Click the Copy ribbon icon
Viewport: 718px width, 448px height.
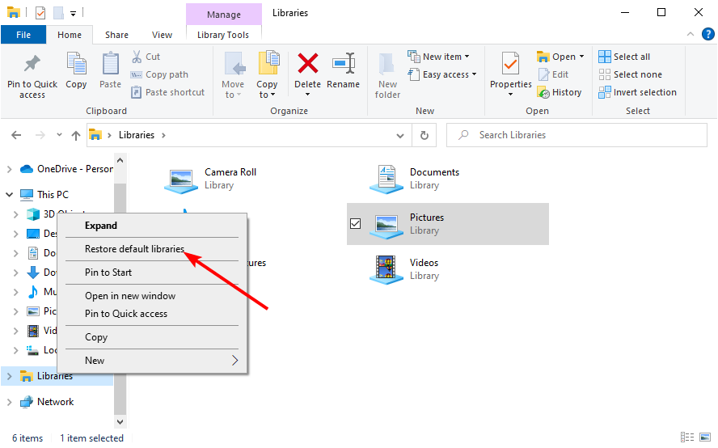click(x=76, y=64)
